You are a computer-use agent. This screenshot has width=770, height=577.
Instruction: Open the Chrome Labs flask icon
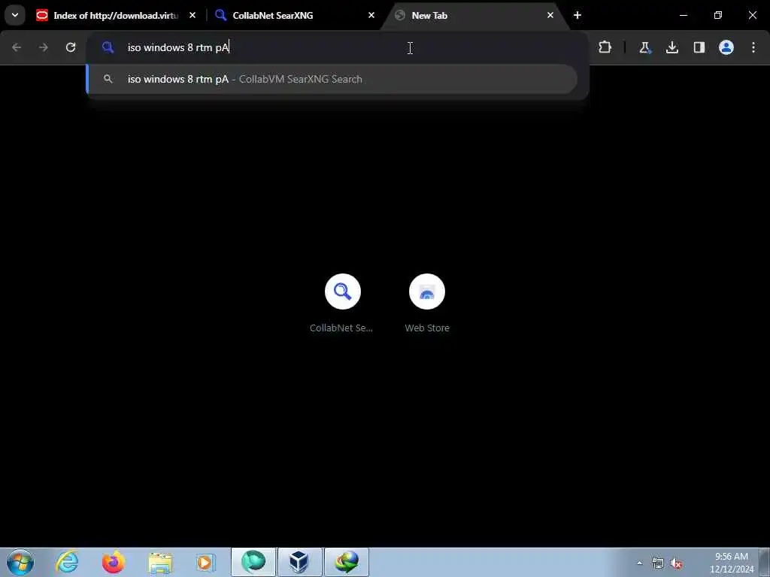click(644, 47)
